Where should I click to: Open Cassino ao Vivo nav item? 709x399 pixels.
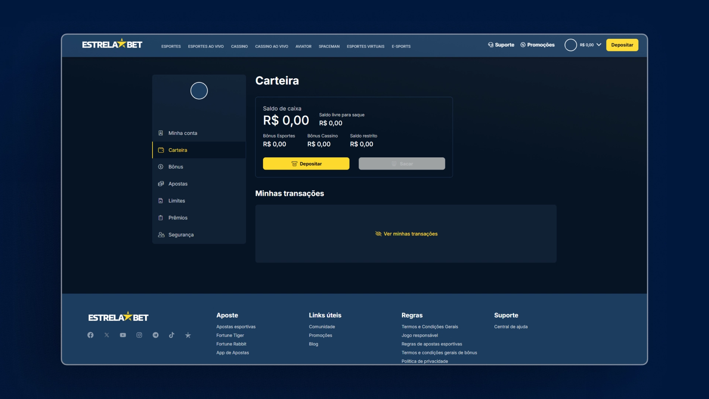[271, 47]
